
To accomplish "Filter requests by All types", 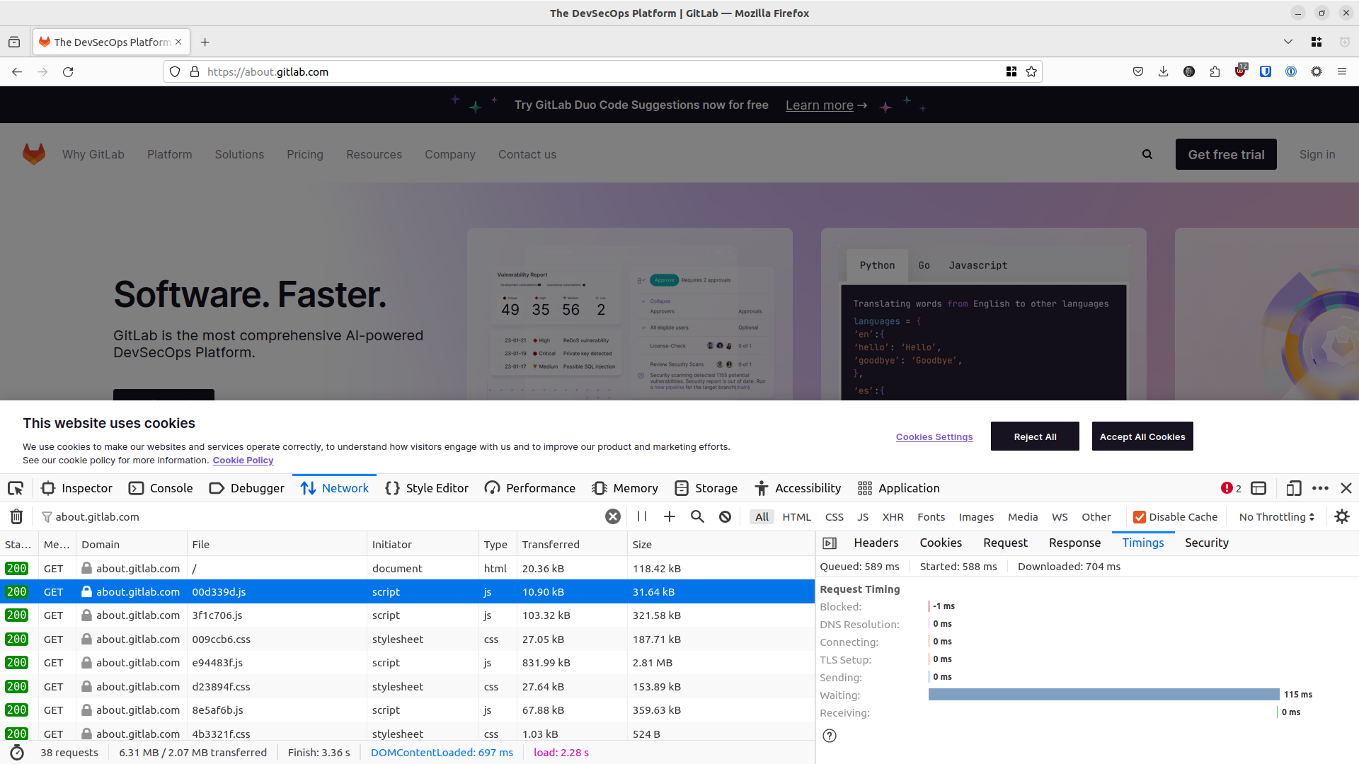I will [x=762, y=517].
